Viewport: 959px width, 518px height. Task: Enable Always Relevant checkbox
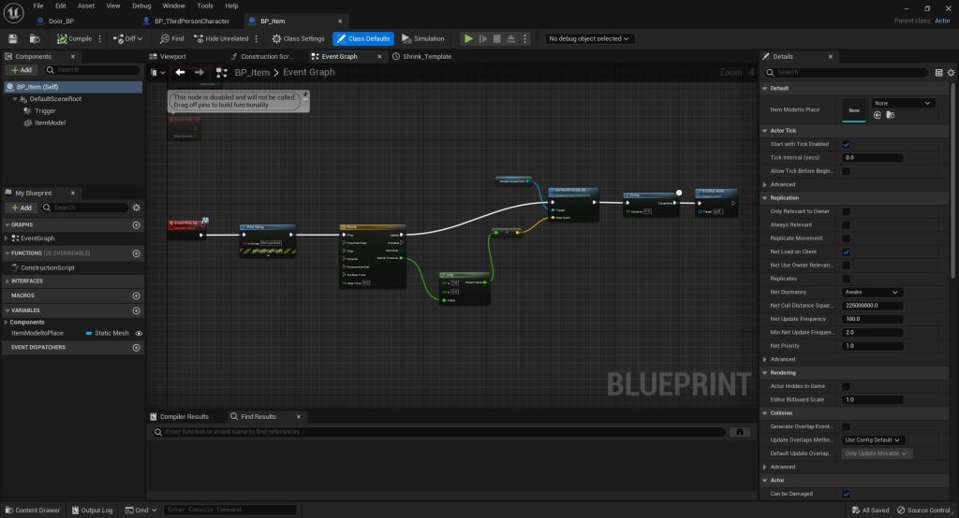(x=847, y=225)
